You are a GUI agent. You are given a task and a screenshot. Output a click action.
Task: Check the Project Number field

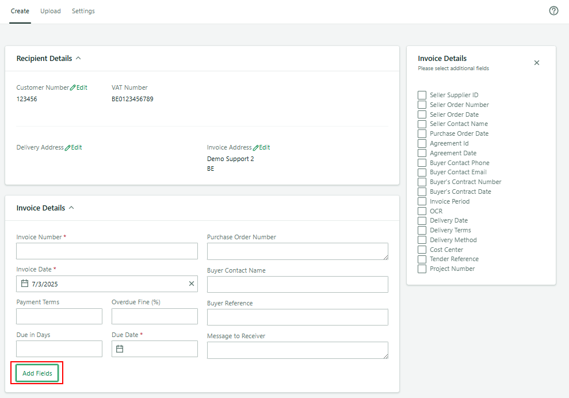pos(422,269)
